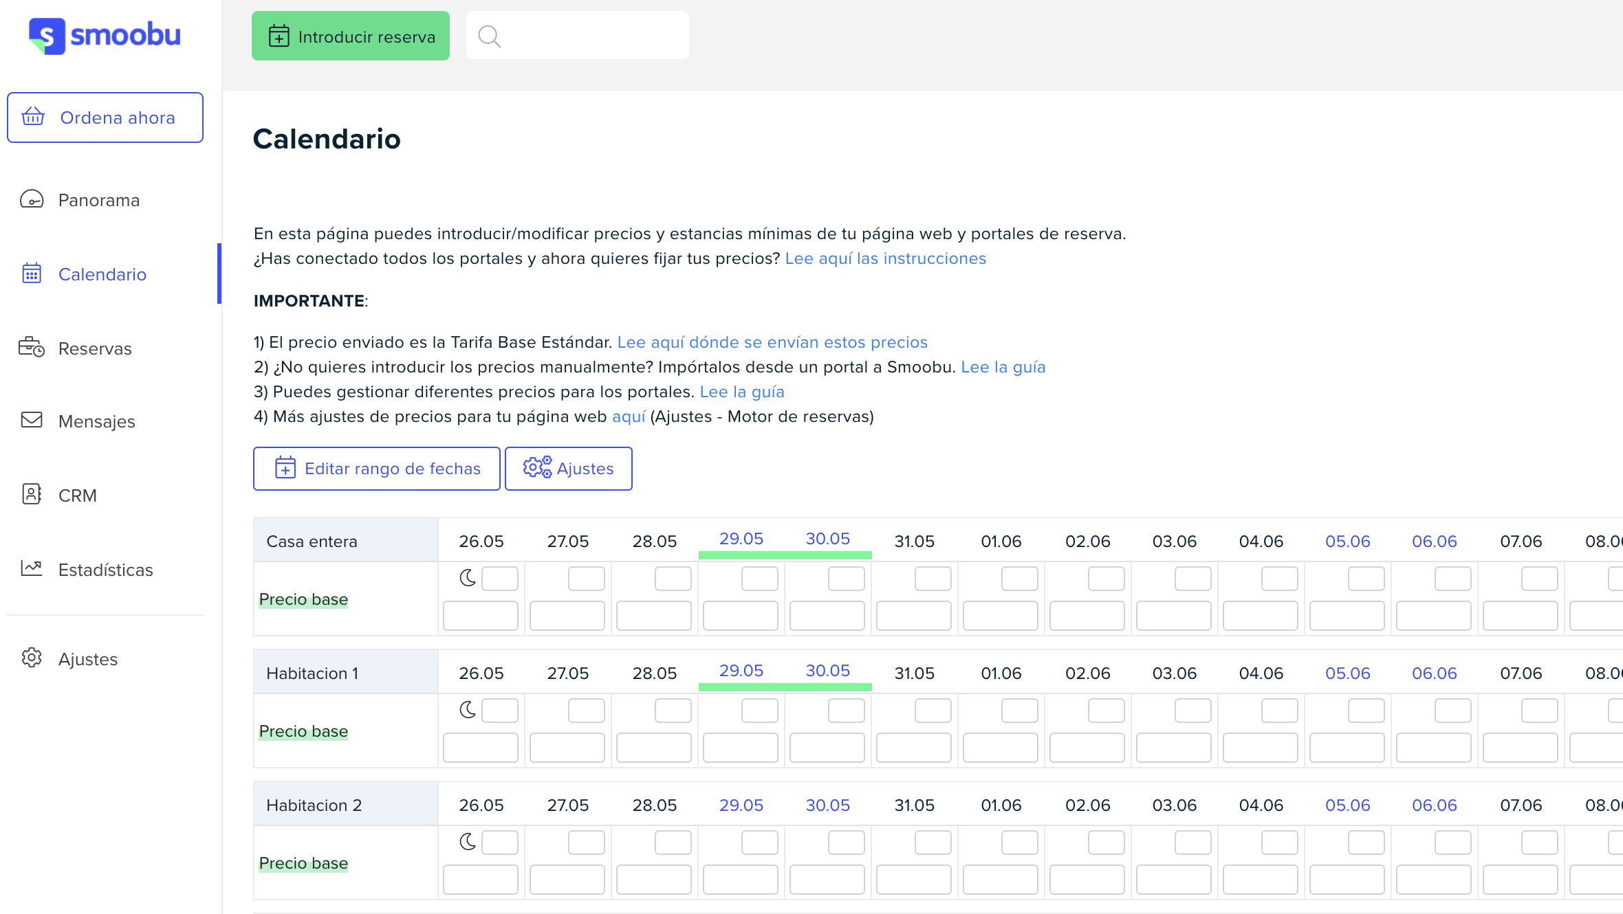Click the CRM contact book icon
This screenshot has width=1623, height=914.
(32, 494)
